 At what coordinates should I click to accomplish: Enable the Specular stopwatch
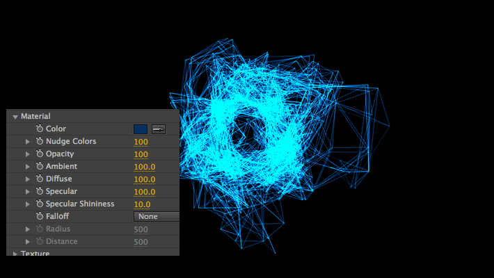(40, 192)
